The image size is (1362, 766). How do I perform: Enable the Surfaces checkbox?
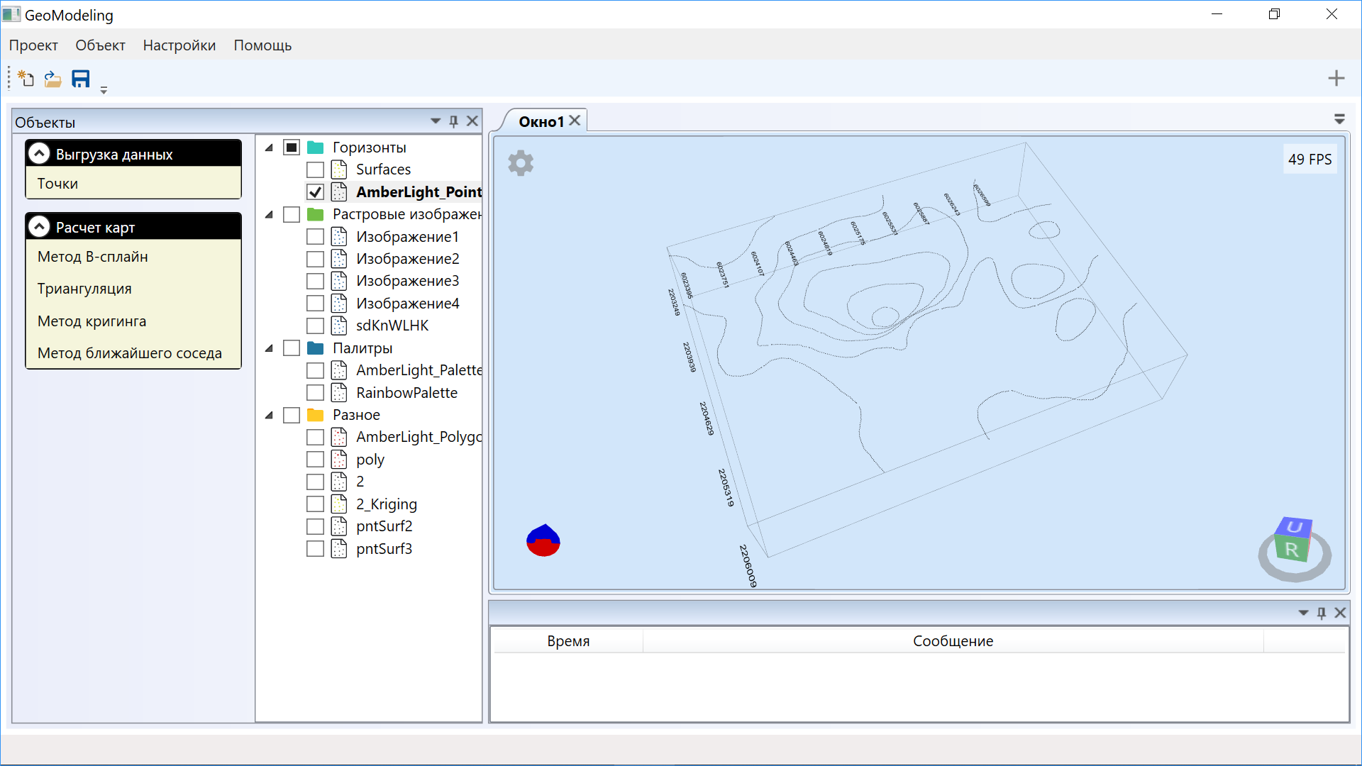[316, 170]
